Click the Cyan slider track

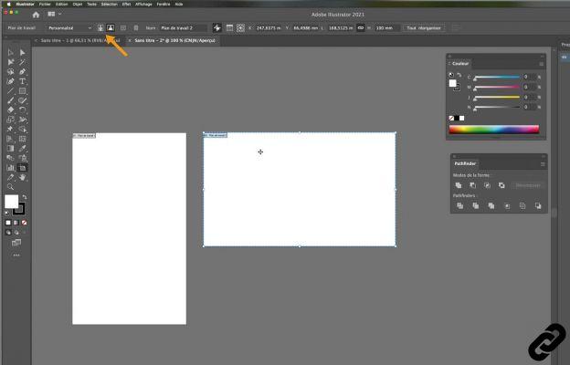497,77
